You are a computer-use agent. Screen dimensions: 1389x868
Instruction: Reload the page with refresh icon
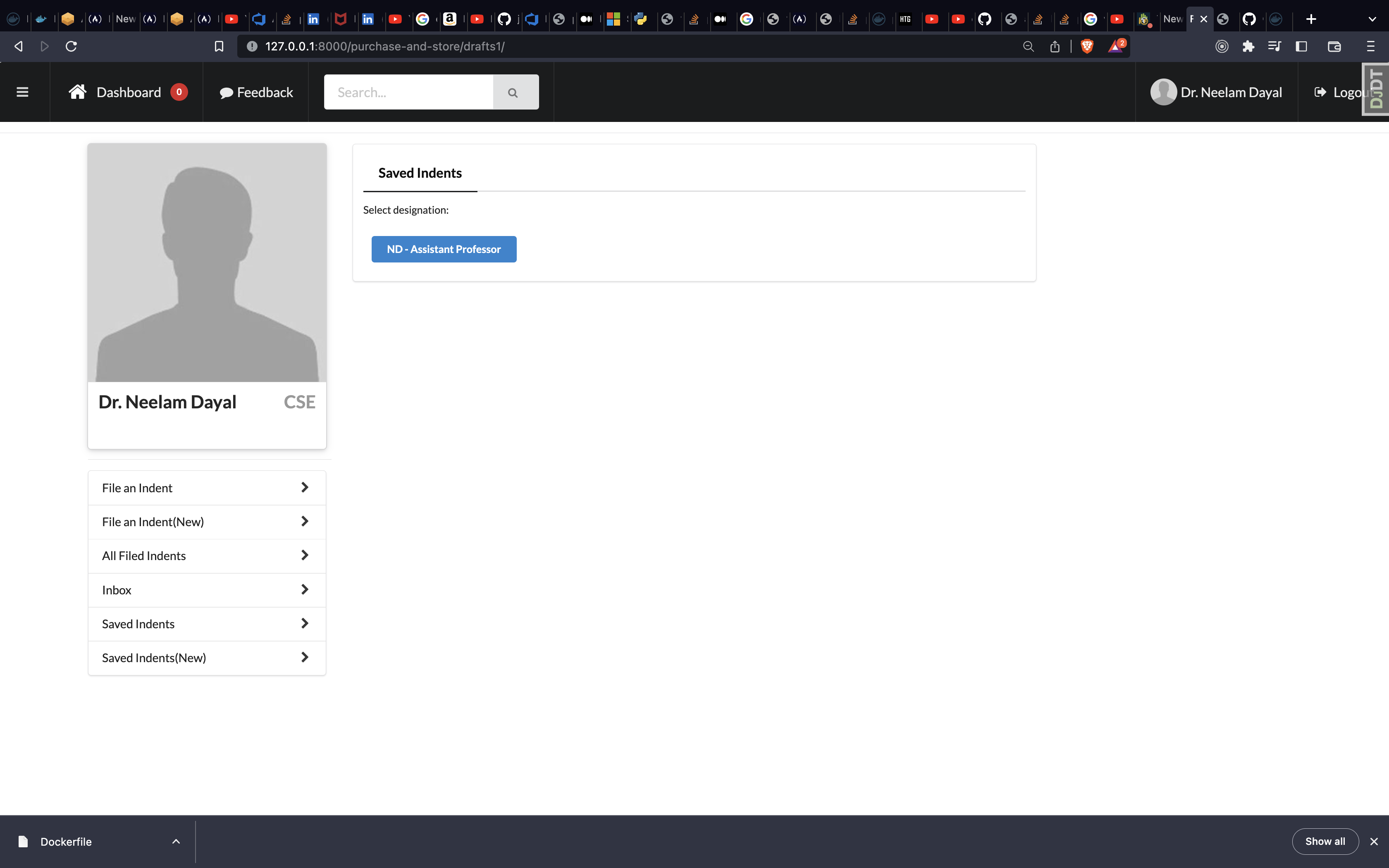[x=71, y=46]
